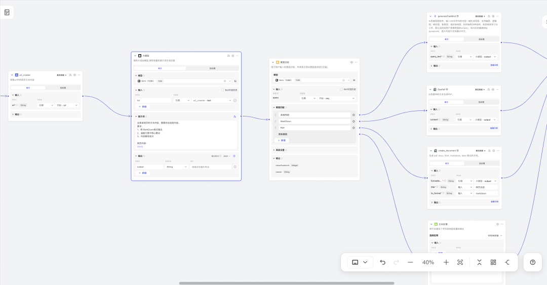Click 新增 button under 意图匹配 list
Screen dimensions: 547x285
[x=282, y=140]
